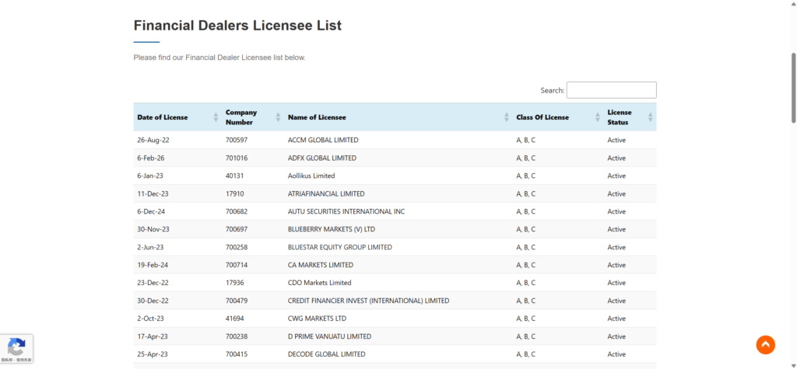Click sort arrows in Date of License column

click(x=216, y=117)
